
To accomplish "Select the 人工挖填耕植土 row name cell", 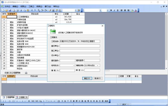I will [x=35, y=17].
